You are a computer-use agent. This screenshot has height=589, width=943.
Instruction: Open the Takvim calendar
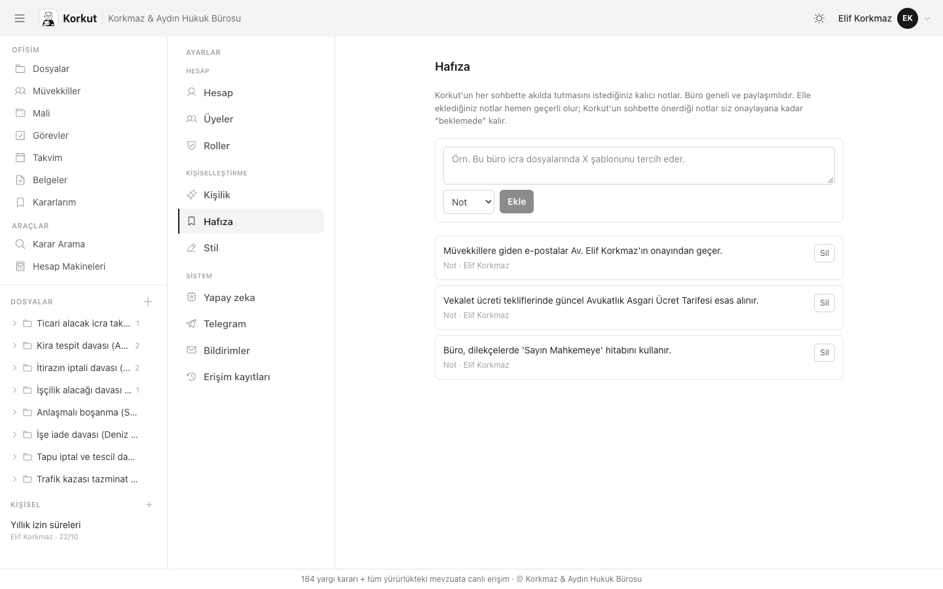(x=83, y=158)
